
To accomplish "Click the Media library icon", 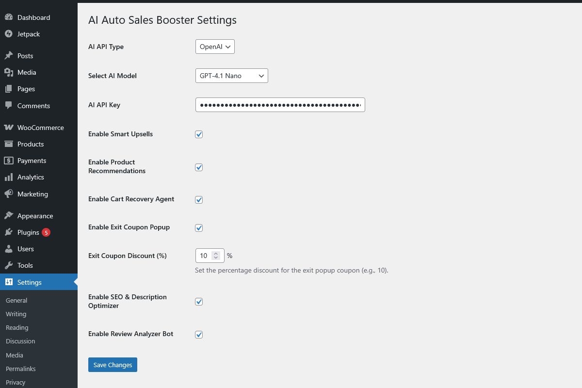I will [x=9, y=72].
